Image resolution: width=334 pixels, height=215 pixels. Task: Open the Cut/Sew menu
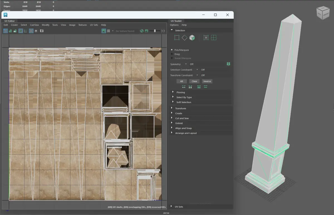coord(34,25)
